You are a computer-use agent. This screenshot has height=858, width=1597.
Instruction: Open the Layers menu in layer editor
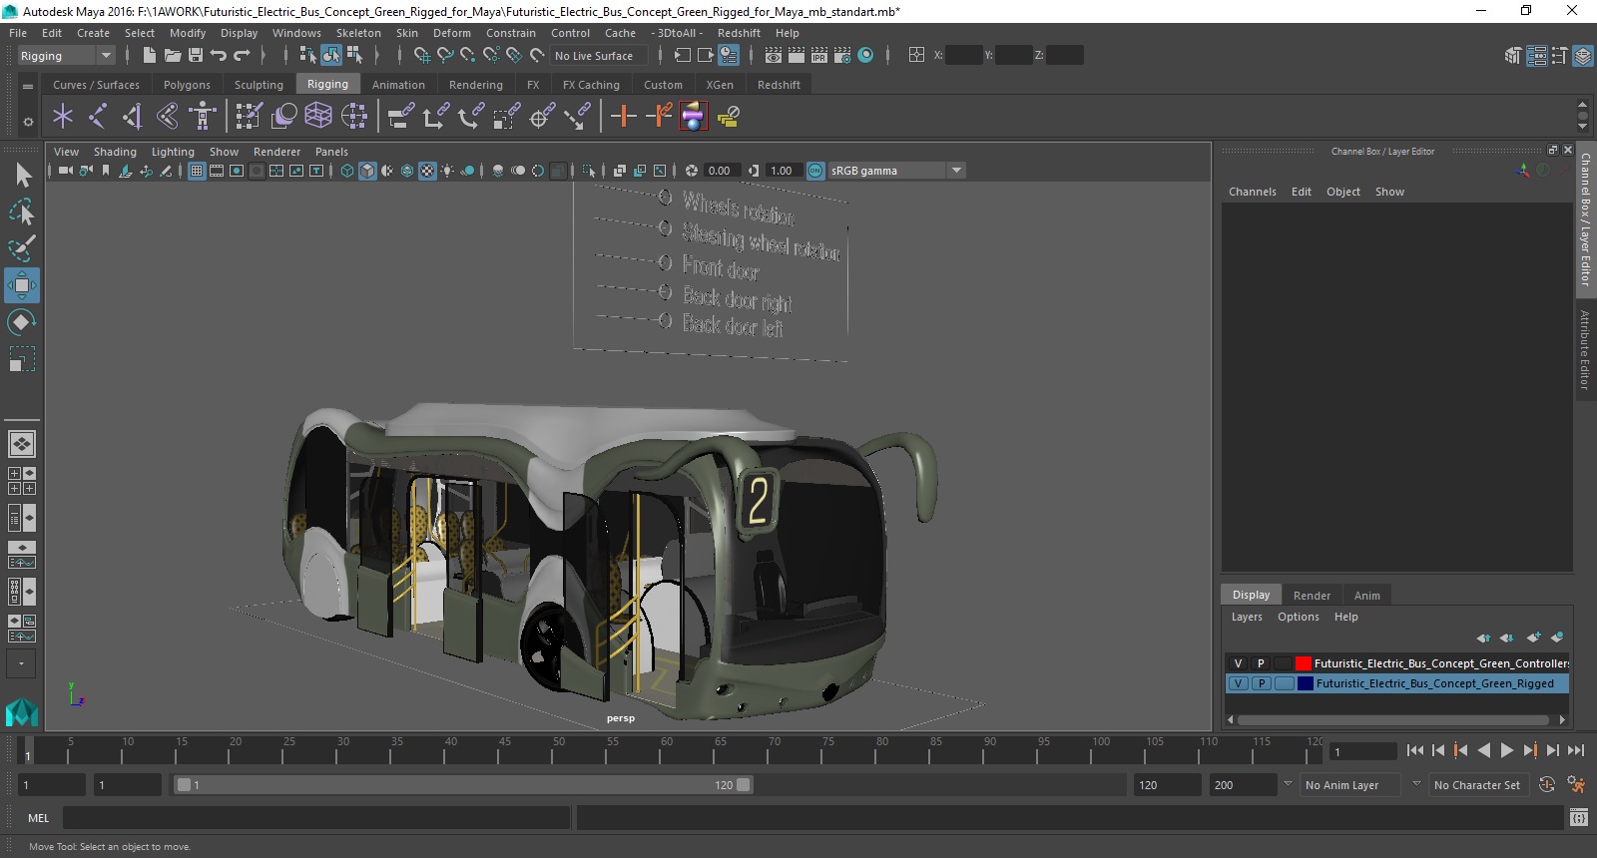(x=1247, y=617)
